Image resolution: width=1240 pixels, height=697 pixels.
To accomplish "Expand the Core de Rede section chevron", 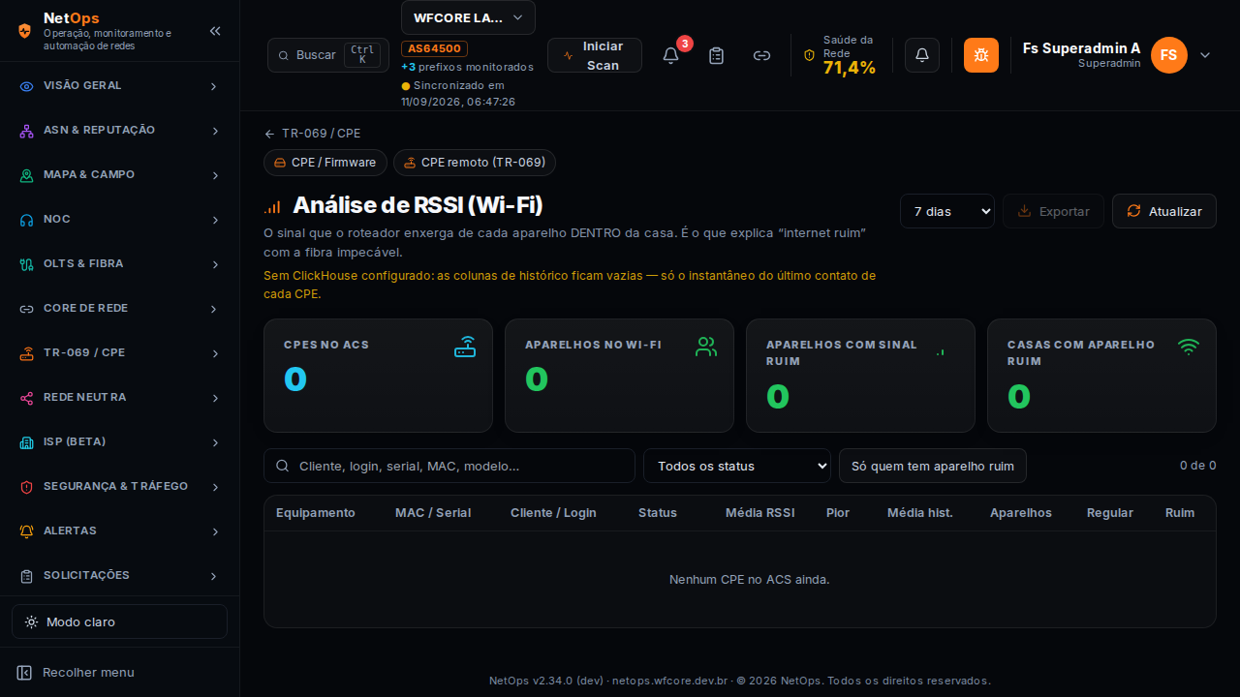I will [x=214, y=309].
